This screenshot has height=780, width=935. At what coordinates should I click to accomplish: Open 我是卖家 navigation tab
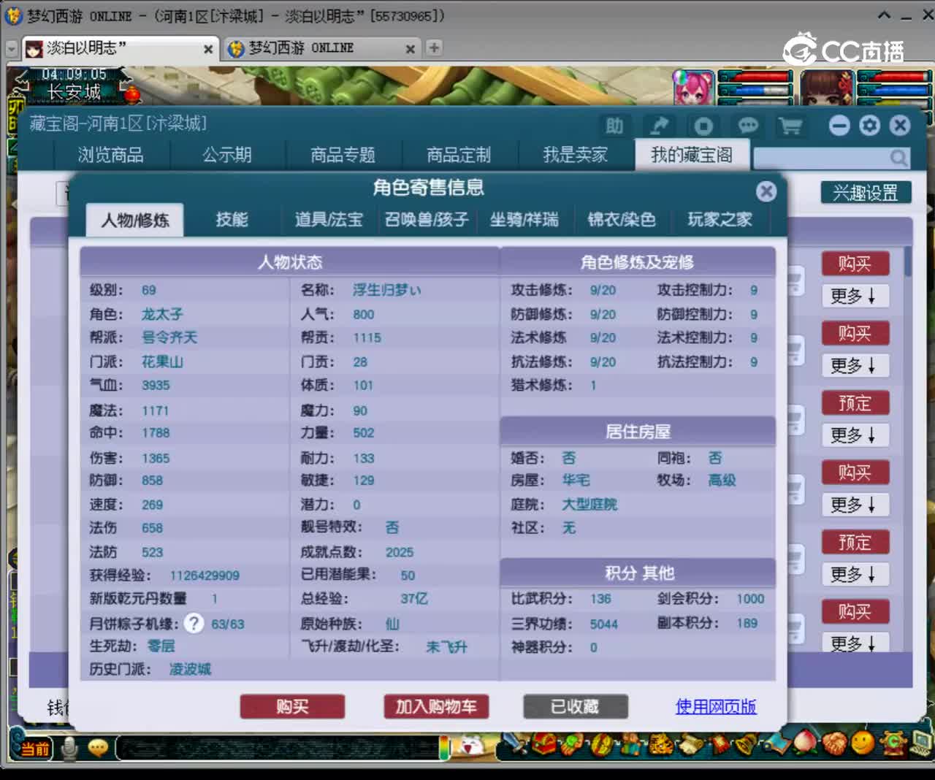click(575, 155)
